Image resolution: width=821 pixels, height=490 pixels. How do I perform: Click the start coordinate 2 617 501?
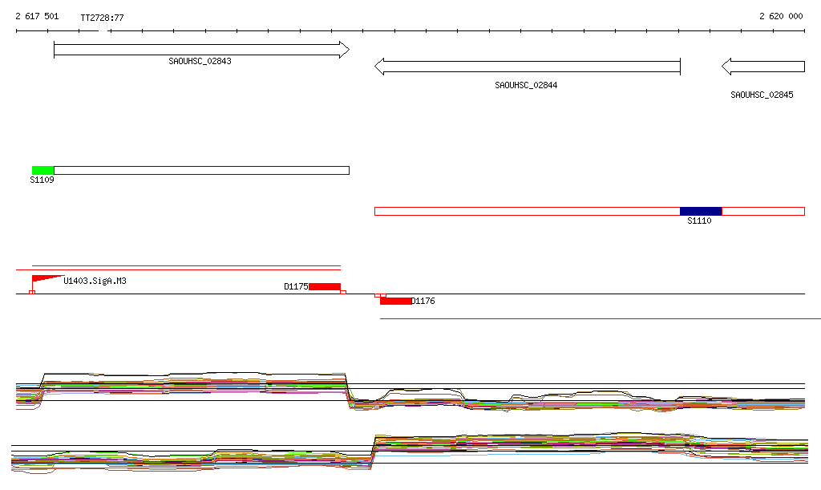tap(37, 16)
